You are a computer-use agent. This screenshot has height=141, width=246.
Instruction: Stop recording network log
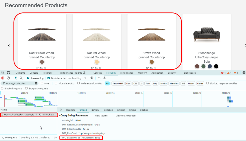click(x=3, y=78)
